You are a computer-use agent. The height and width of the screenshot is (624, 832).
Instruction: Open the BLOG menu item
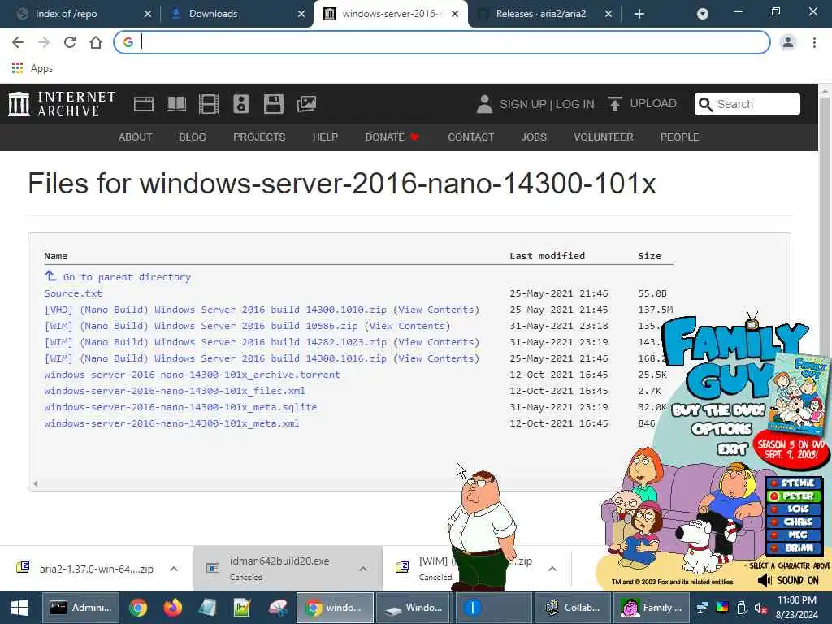193,137
